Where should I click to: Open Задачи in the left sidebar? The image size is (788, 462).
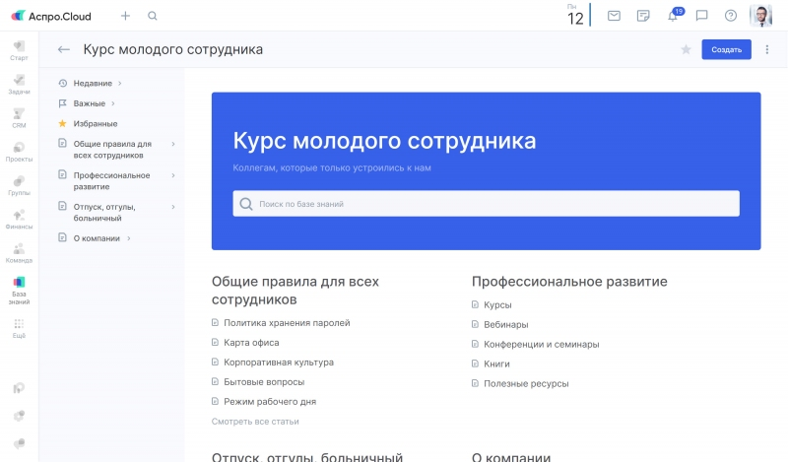pyautogui.click(x=19, y=85)
